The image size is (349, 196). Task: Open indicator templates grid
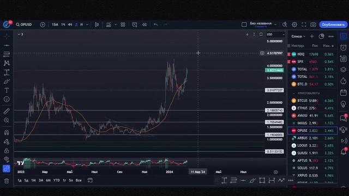point(123,24)
